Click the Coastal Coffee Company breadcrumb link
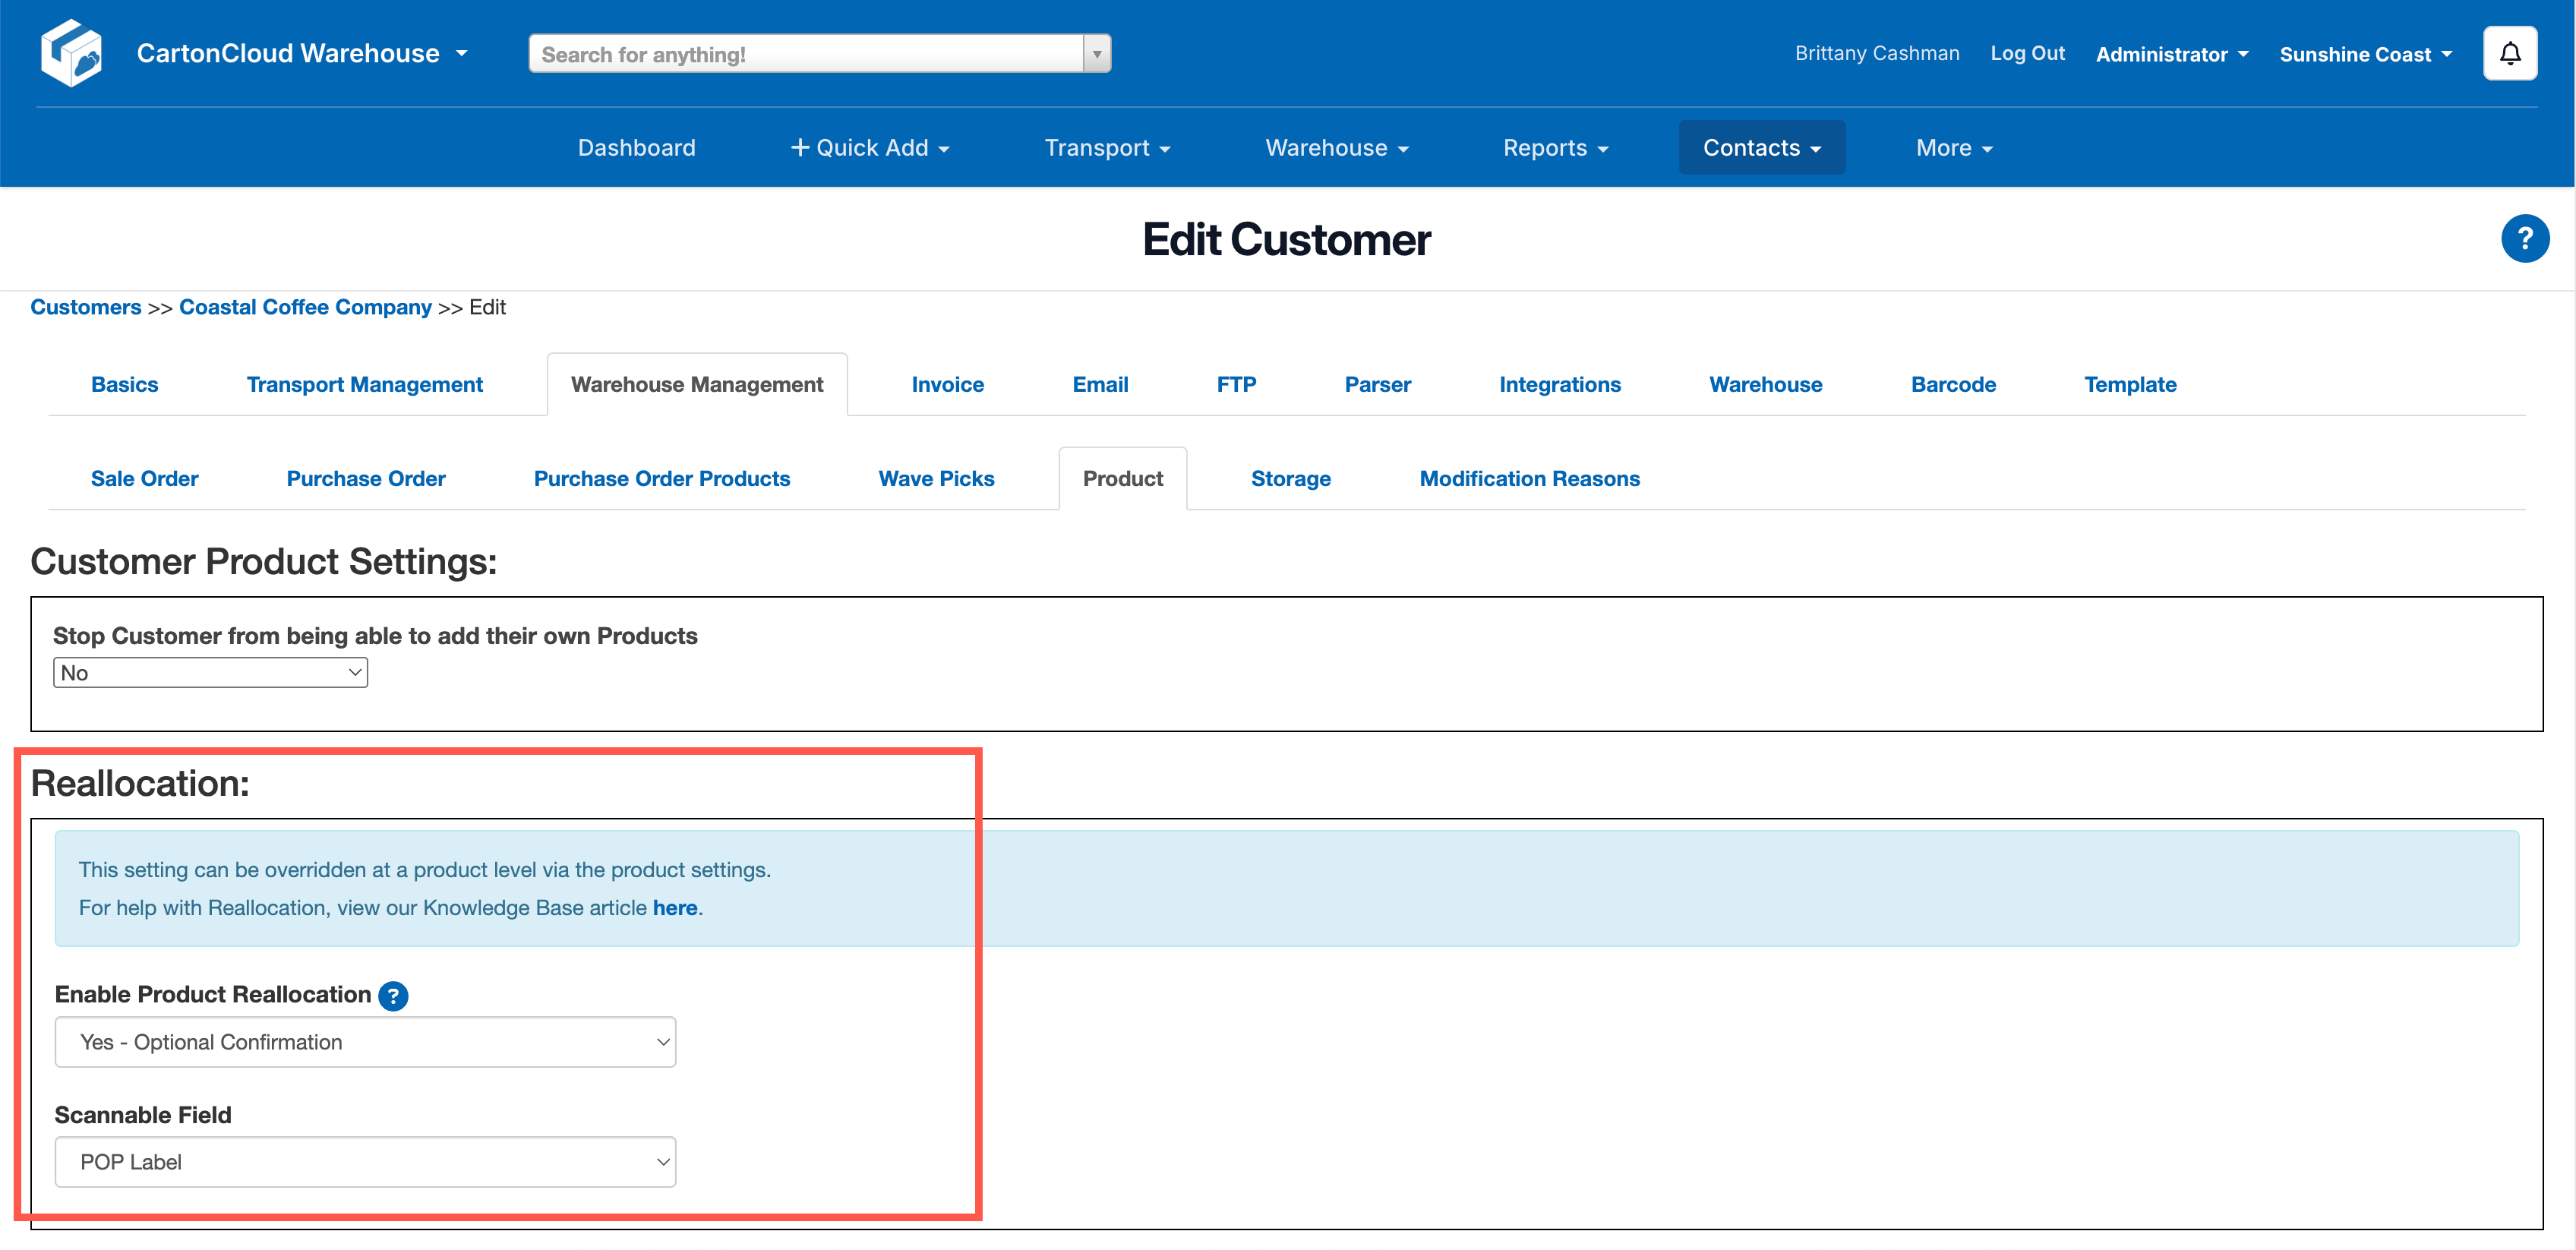Viewport: 2576px width, 1250px height. [305, 307]
